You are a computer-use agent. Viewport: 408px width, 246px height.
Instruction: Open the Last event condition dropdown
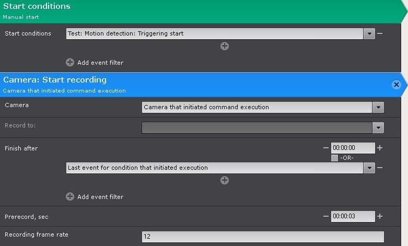pyautogui.click(x=369, y=168)
